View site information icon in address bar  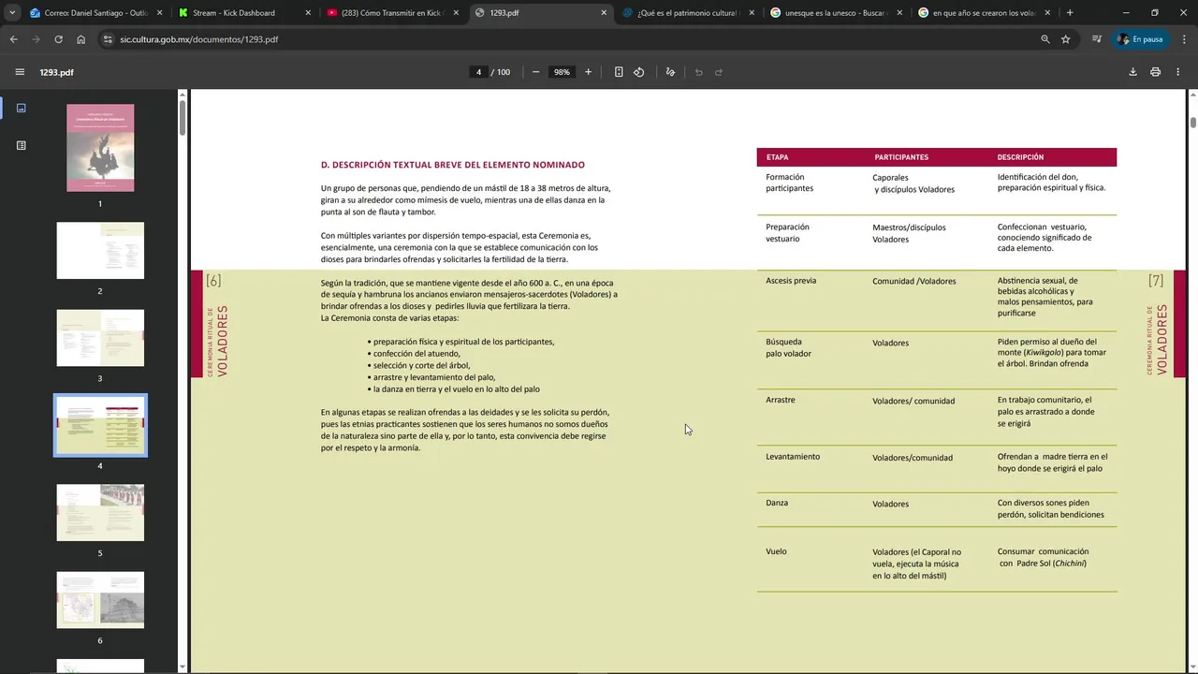pos(108,39)
